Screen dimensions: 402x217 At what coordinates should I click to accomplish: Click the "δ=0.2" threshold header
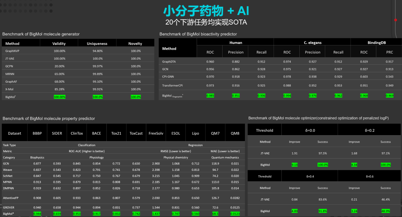[370, 131]
